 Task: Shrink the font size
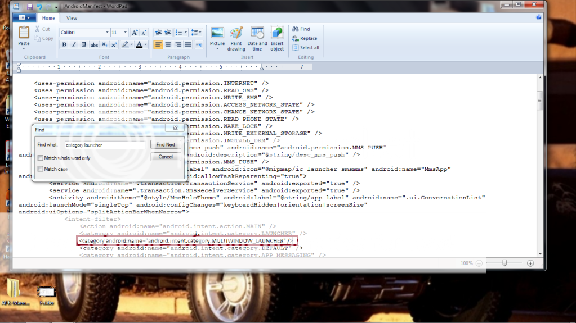pos(144,32)
